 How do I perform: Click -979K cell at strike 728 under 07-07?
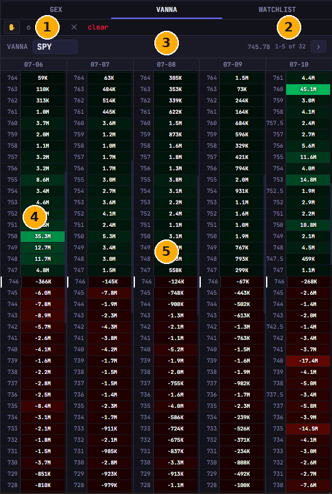pos(109,485)
